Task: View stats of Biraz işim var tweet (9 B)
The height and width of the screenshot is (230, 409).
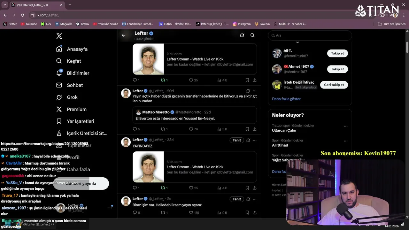Action: 222,213
